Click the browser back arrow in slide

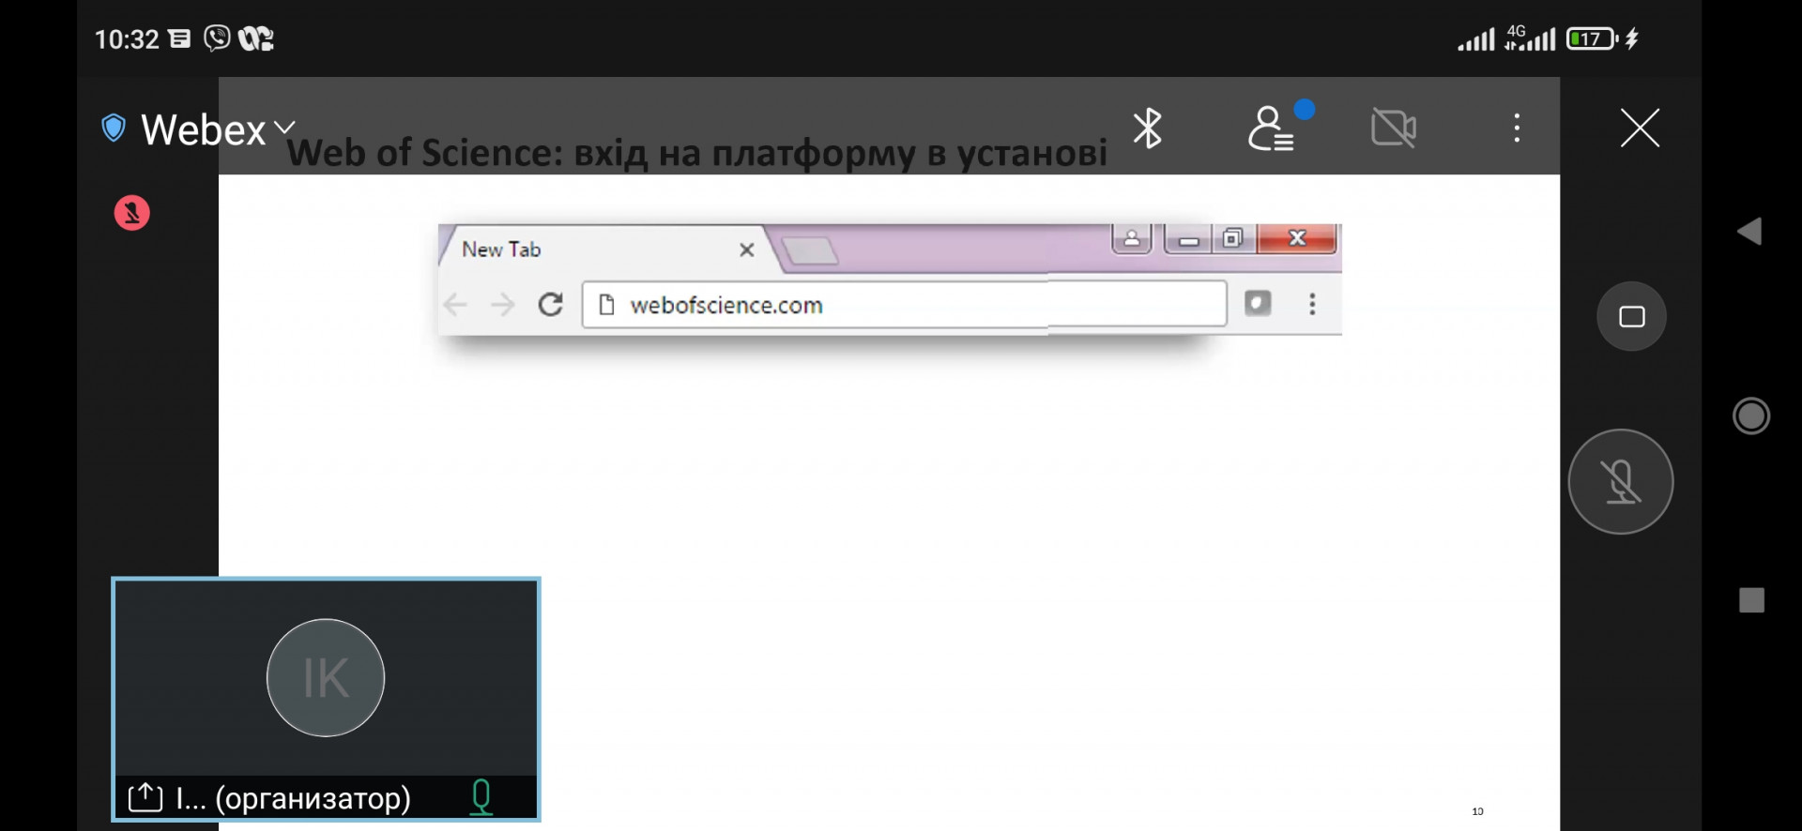click(x=456, y=305)
